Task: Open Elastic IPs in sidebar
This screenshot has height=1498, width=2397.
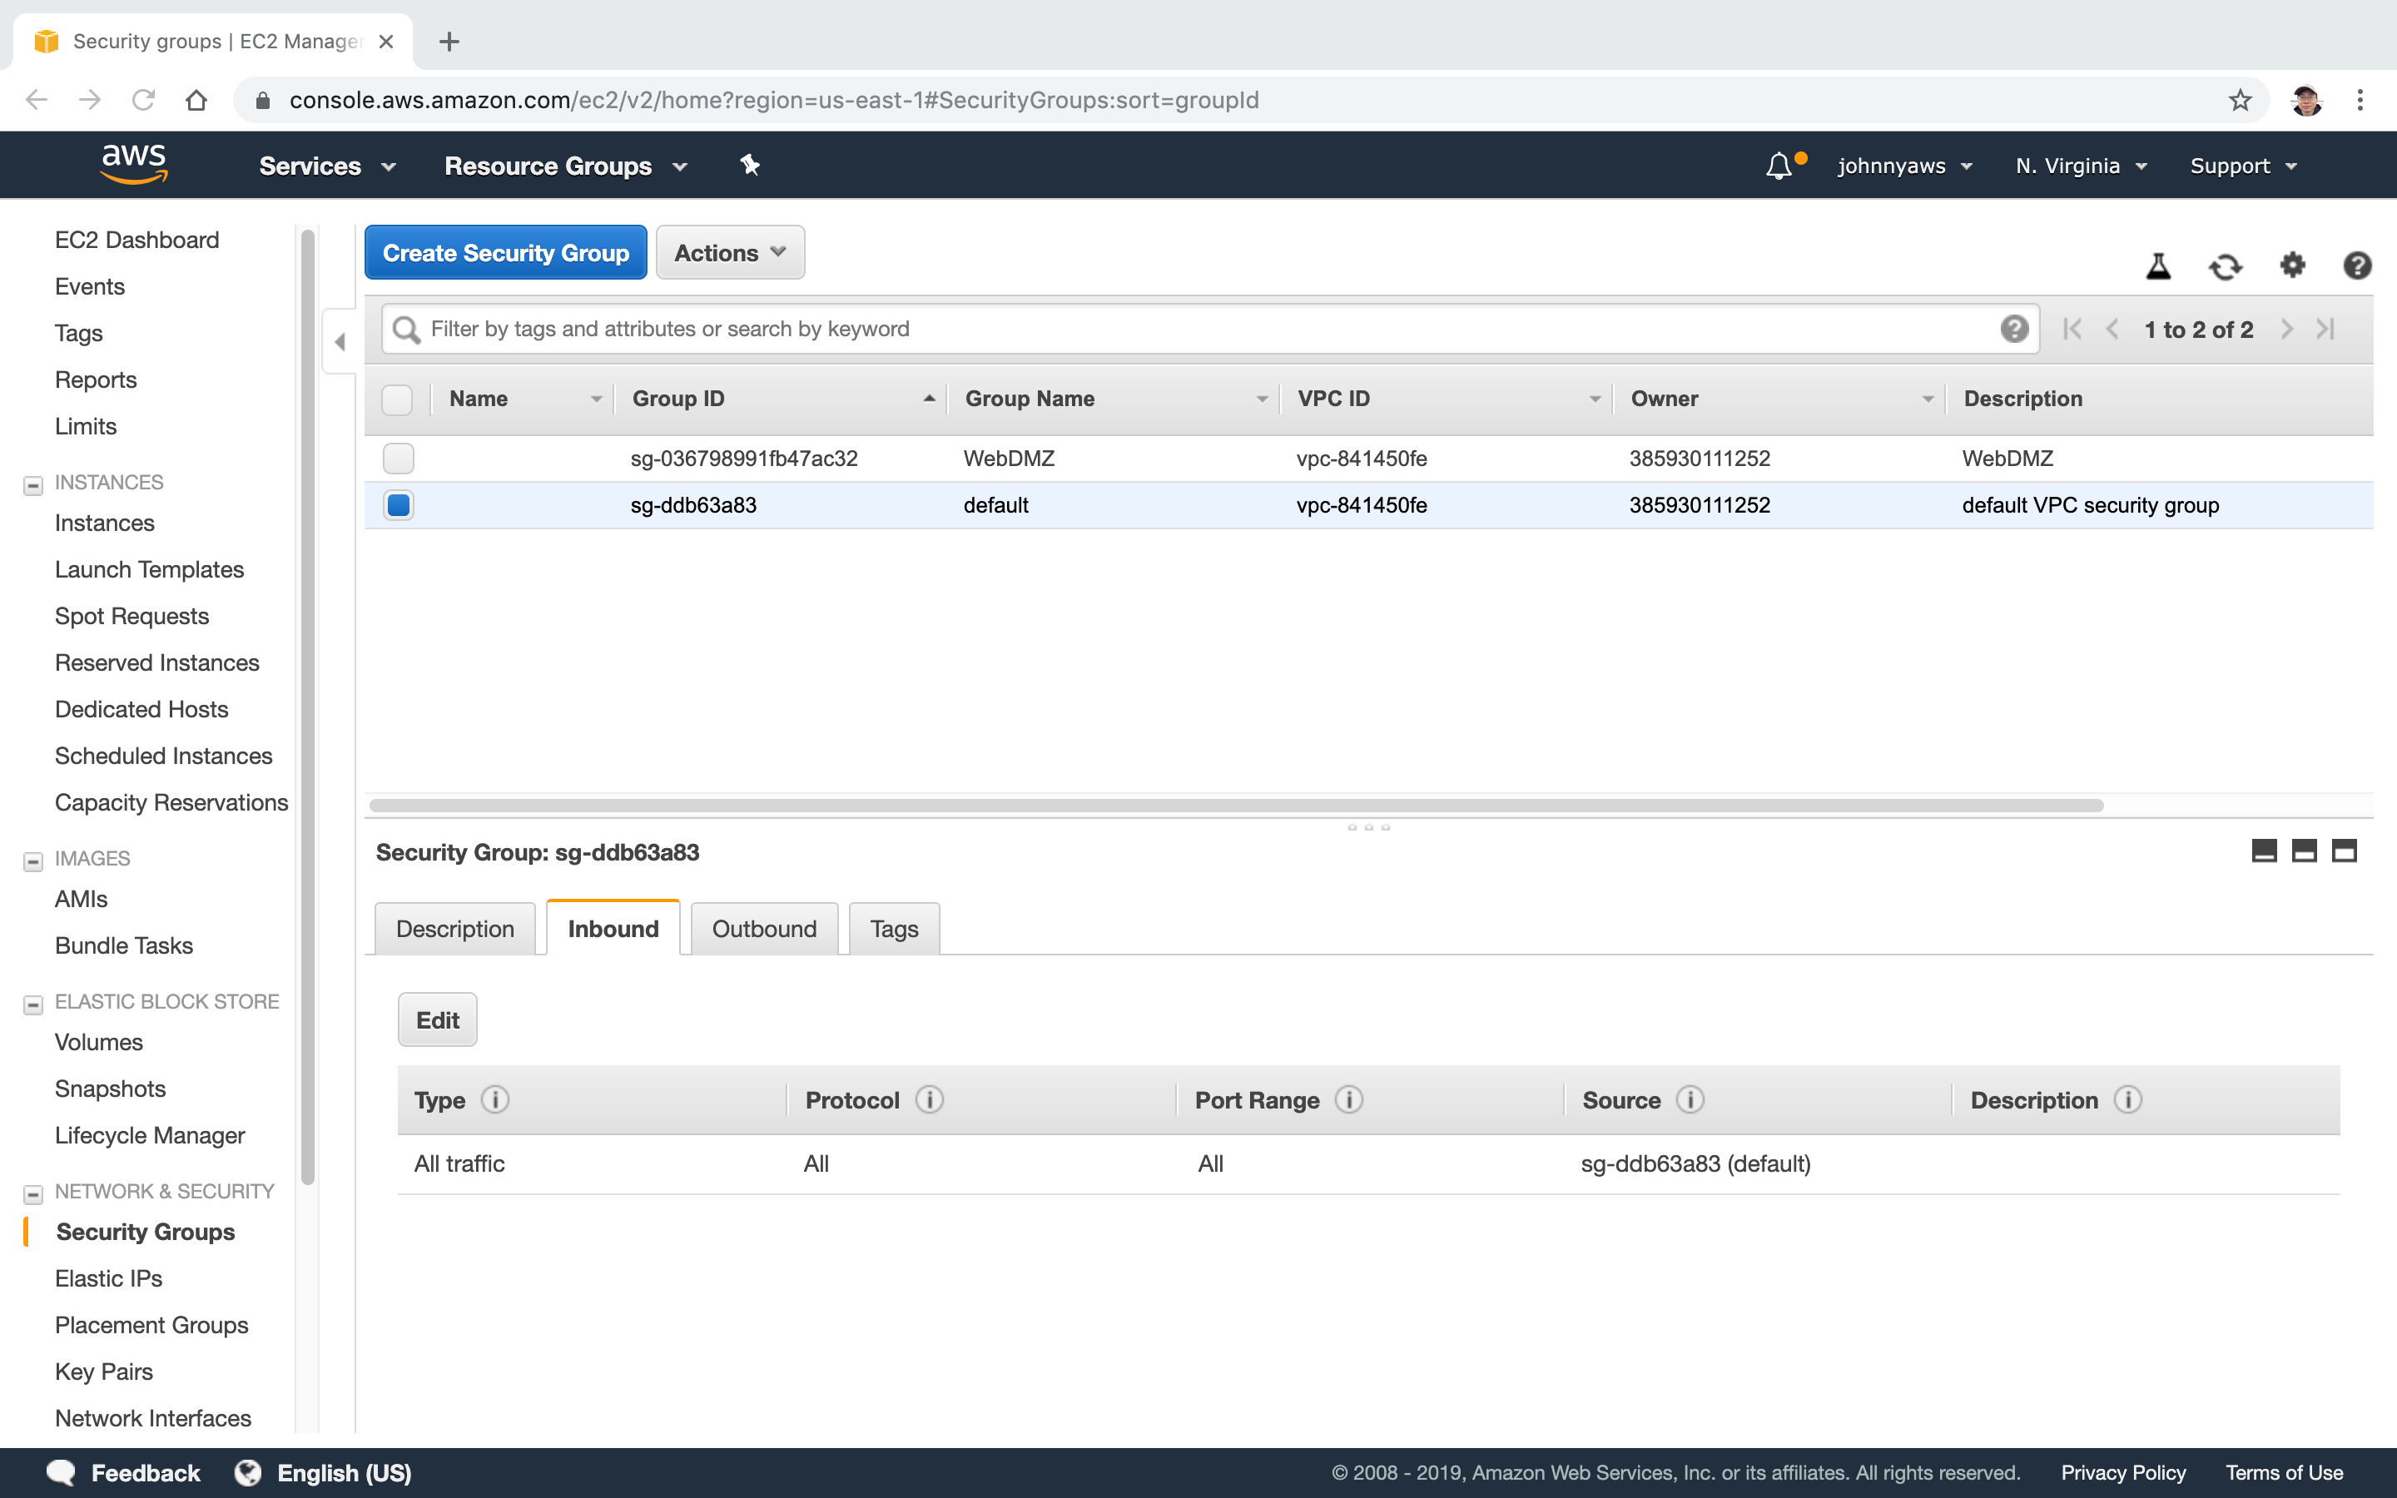Action: point(109,1278)
